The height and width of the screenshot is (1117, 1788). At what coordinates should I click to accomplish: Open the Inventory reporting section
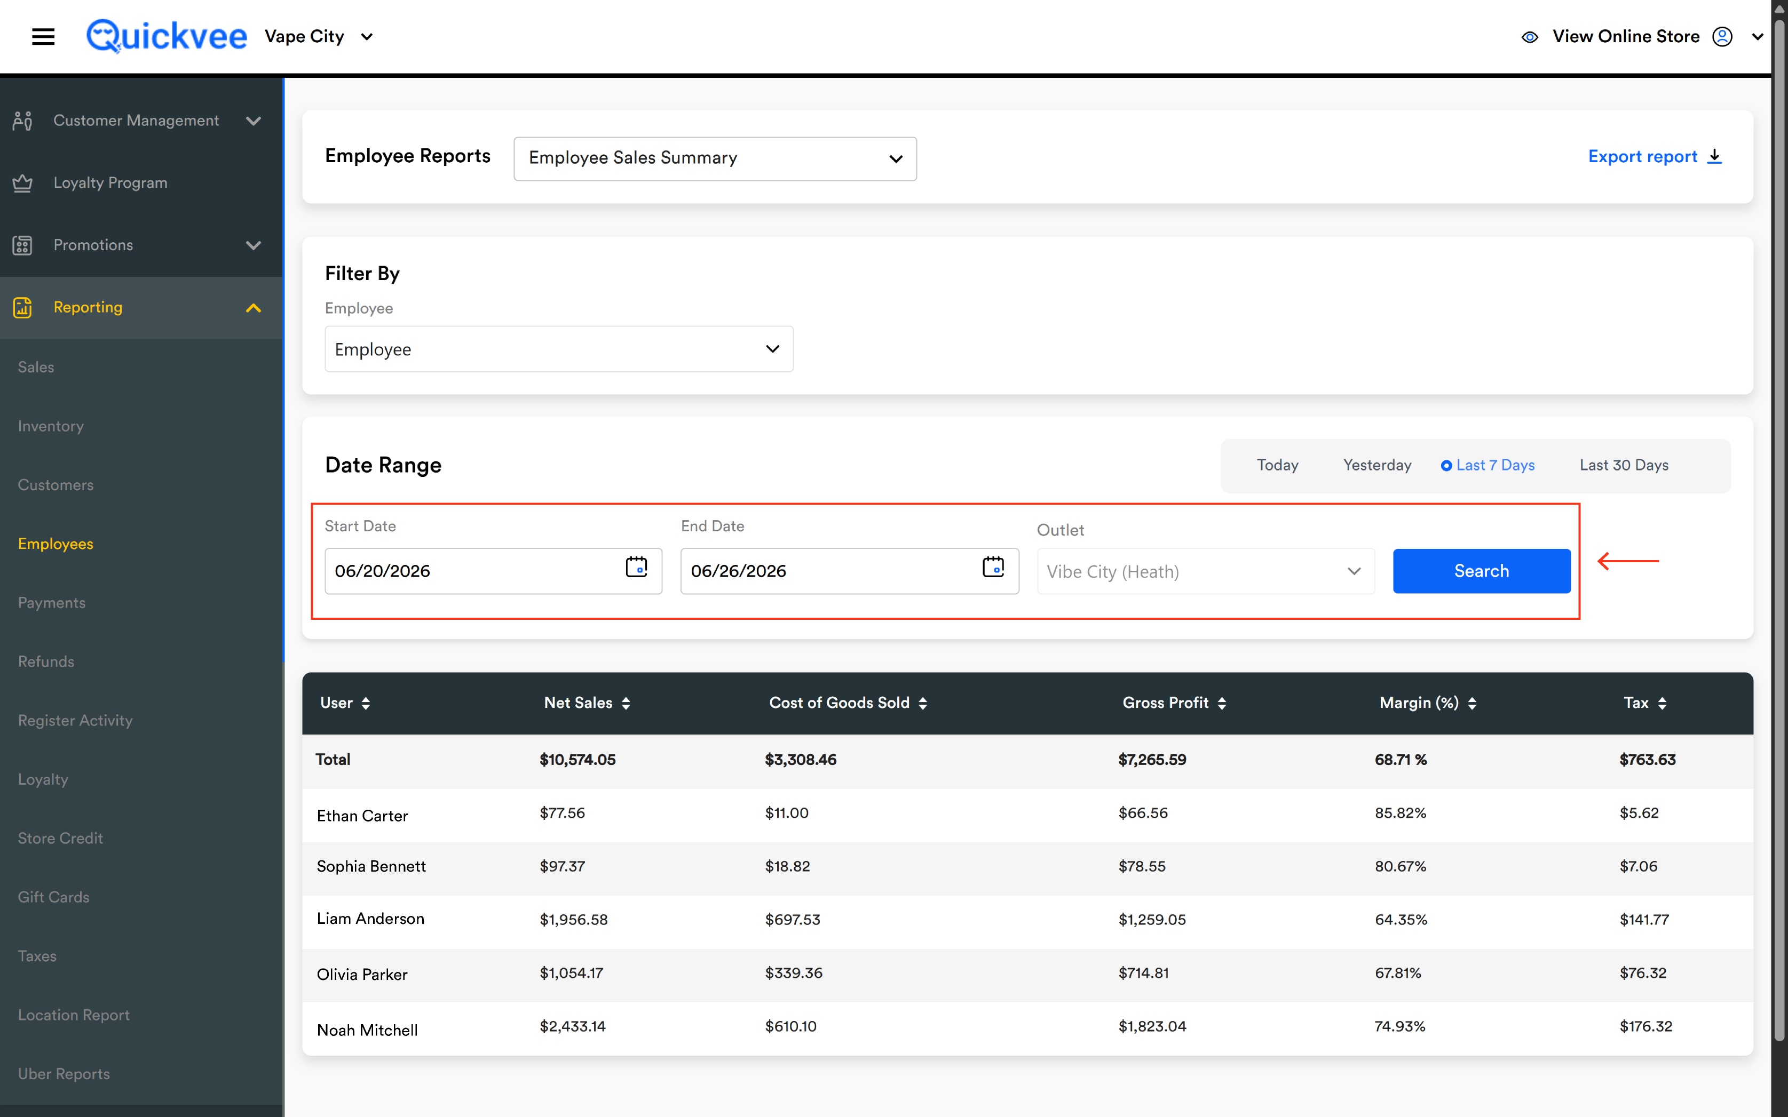(x=51, y=426)
